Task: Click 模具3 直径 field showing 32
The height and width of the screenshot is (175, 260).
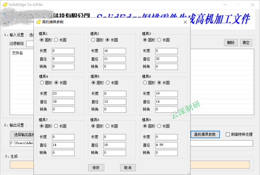Action: coord(166,59)
